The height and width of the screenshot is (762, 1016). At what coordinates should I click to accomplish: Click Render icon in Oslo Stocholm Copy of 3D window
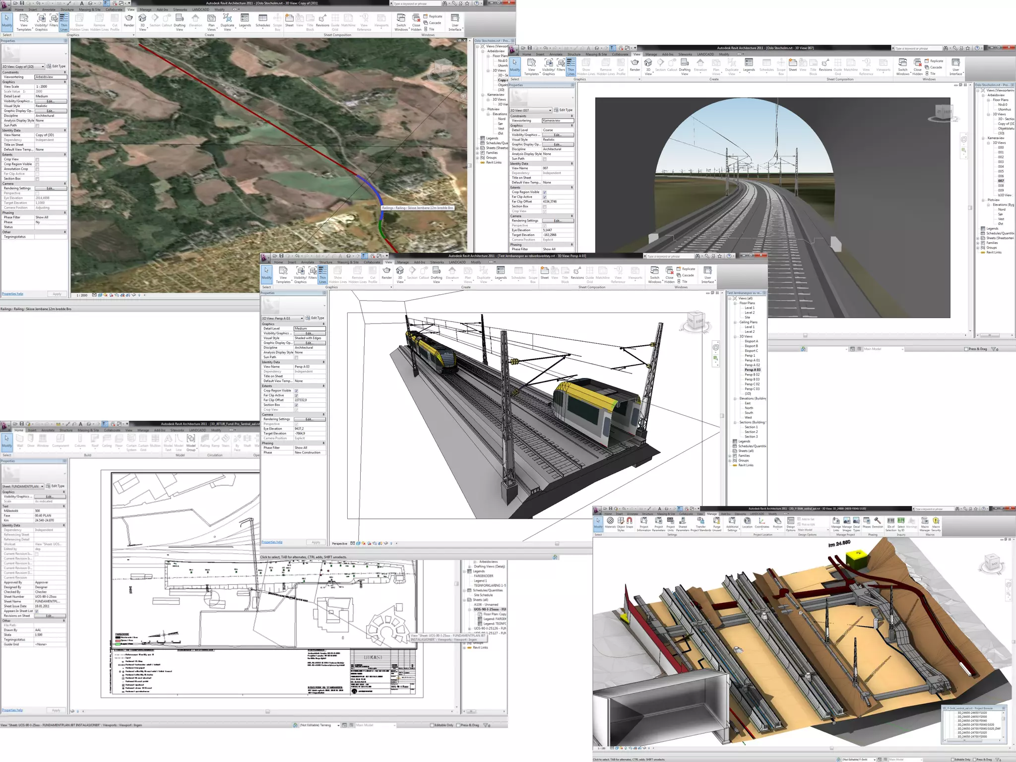coord(129,21)
